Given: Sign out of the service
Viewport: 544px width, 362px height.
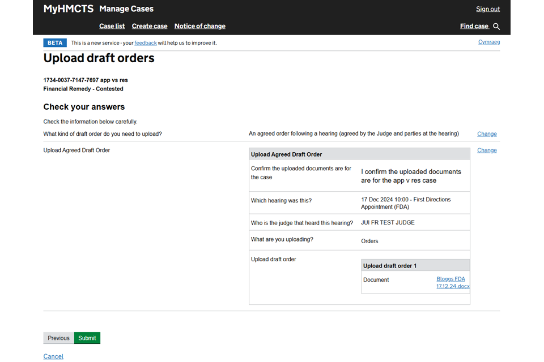Looking at the screenshot, I should (487, 9).
